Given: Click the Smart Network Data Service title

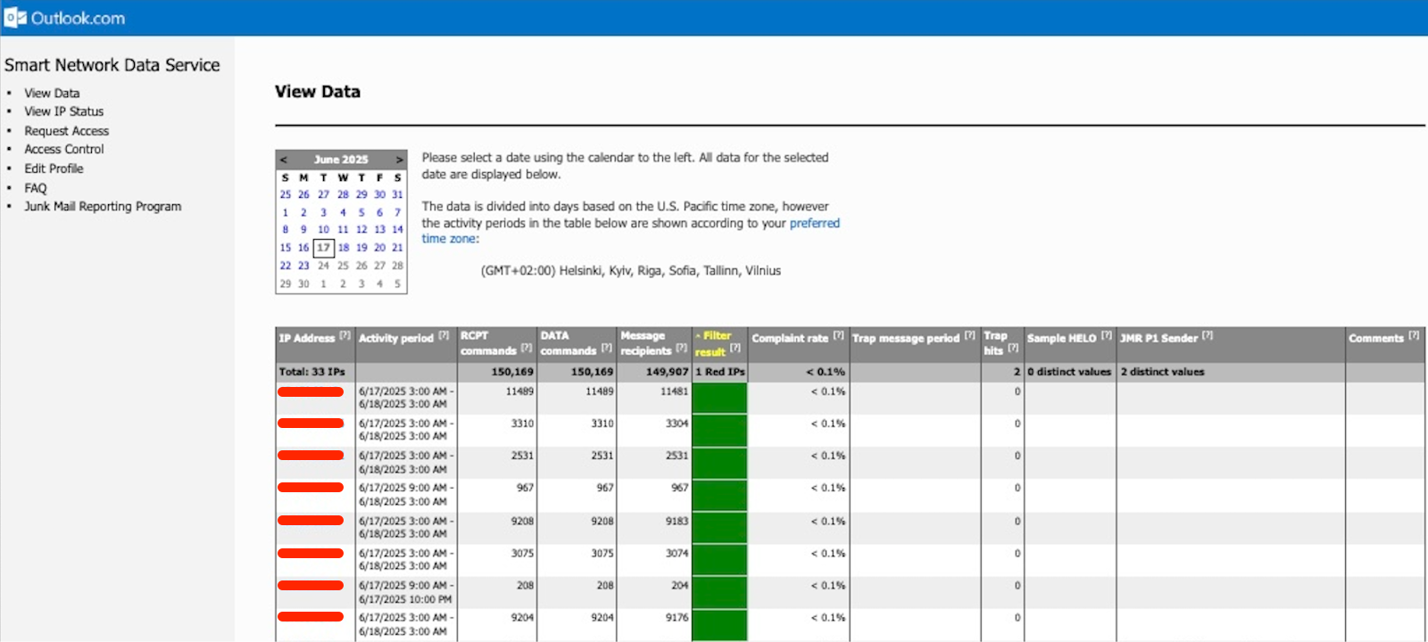Looking at the screenshot, I should click(112, 65).
